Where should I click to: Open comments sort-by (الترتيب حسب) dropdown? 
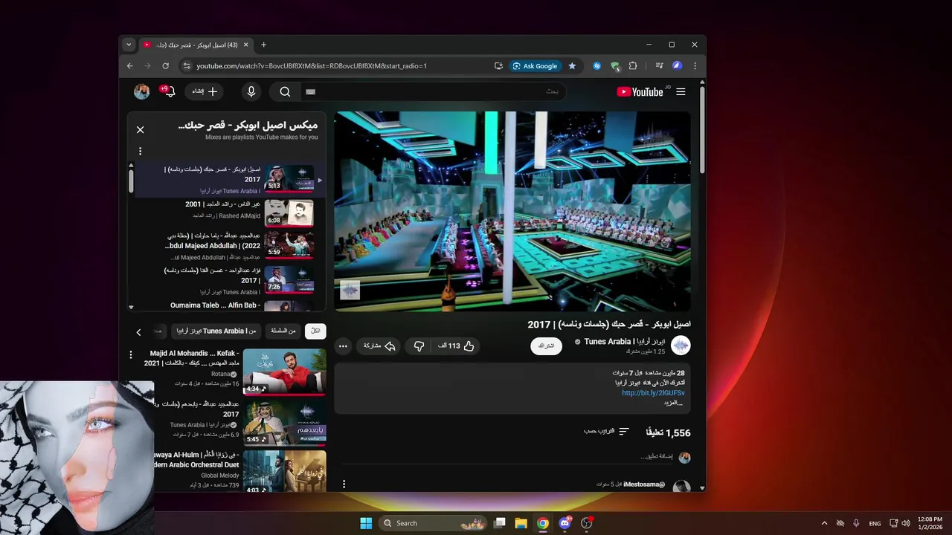click(x=606, y=432)
